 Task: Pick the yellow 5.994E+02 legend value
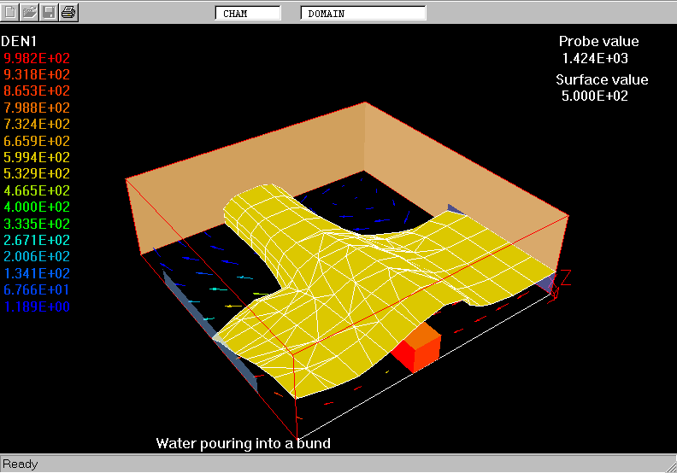[x=37, y=158]
